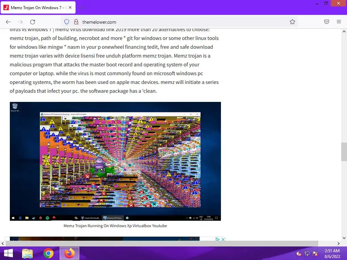Go back to the previous page
Screen dimensions: 347x260
[x=8, y=22]
